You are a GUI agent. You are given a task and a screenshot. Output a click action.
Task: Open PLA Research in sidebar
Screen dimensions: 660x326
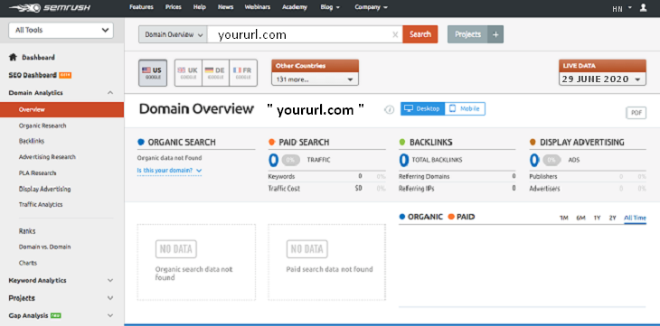coord(37,172)
